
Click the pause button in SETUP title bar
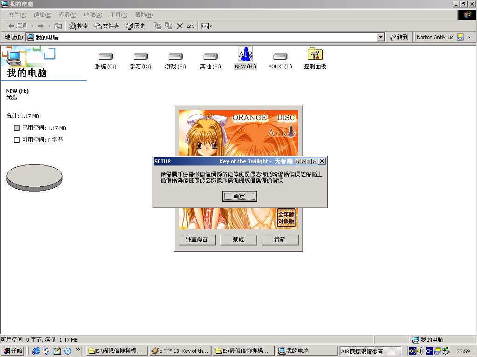point(309,161)
